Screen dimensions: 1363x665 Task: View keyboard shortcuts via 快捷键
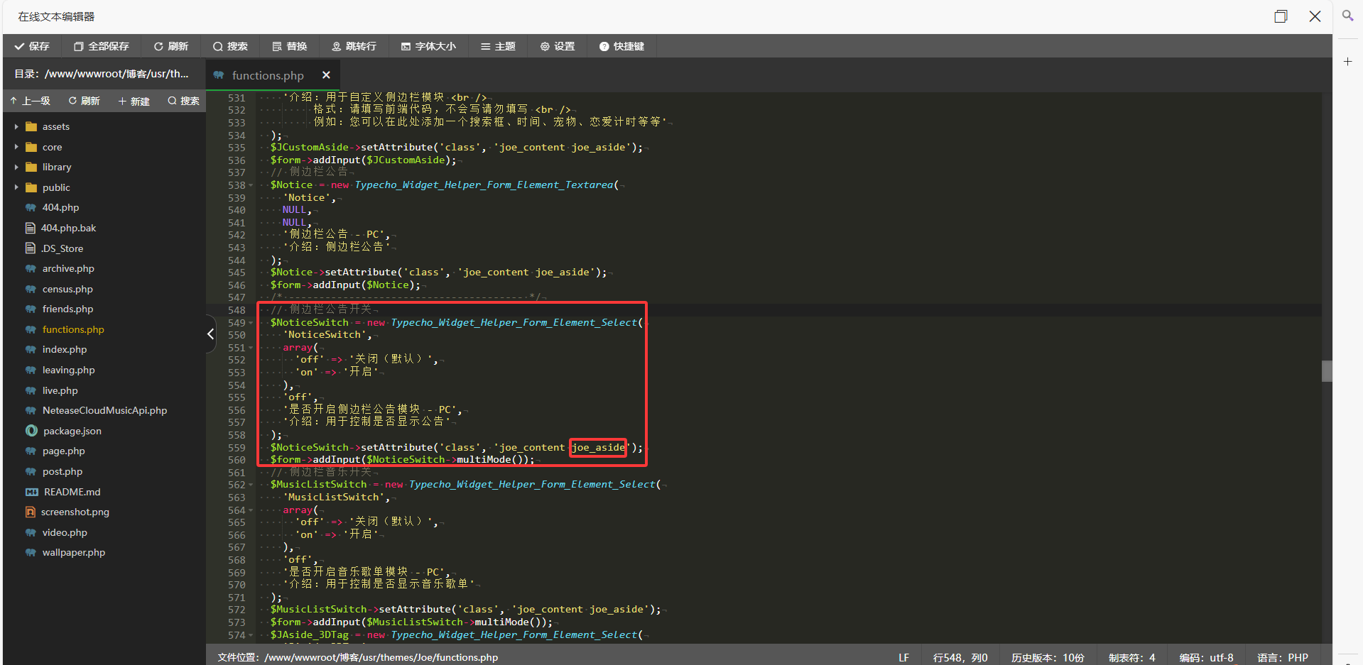[621, 46]
